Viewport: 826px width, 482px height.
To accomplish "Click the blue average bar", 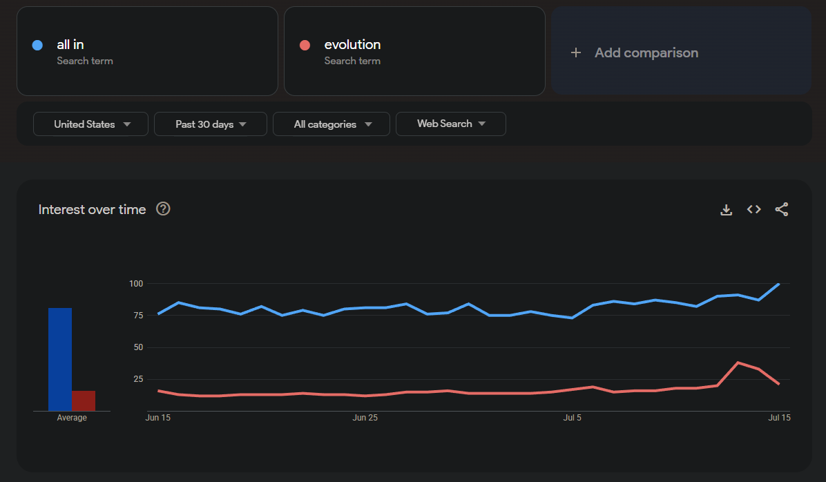I will [60, 360].
